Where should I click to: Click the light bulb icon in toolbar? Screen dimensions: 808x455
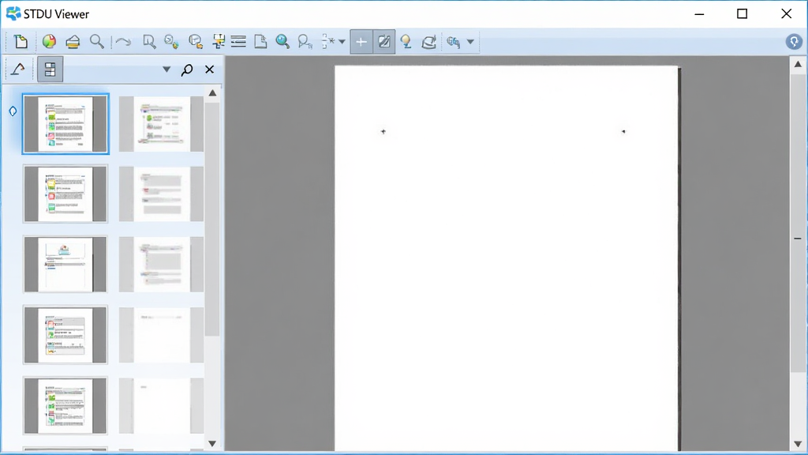tap(406, 42)
